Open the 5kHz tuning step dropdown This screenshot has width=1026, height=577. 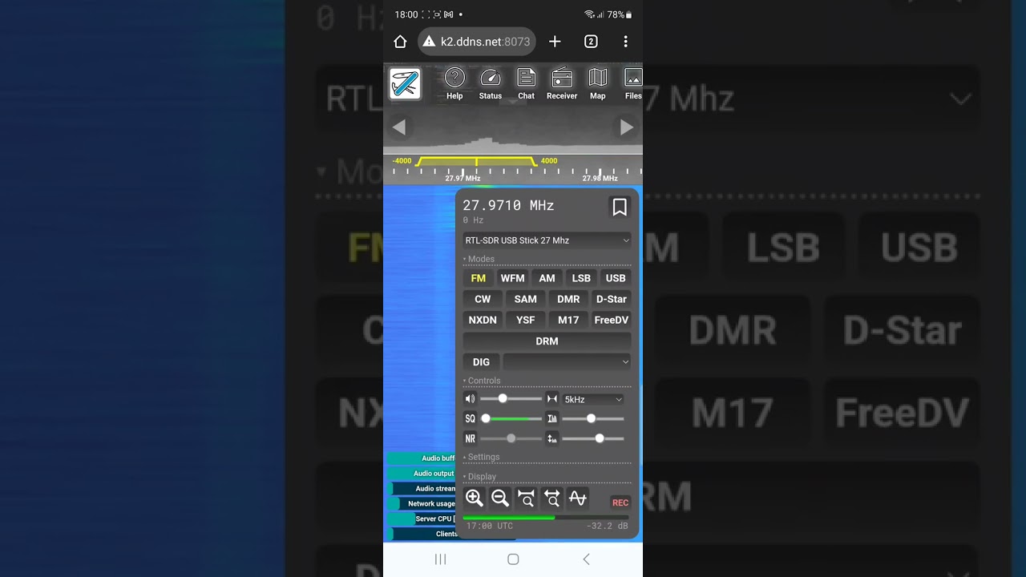click(593, 399)
